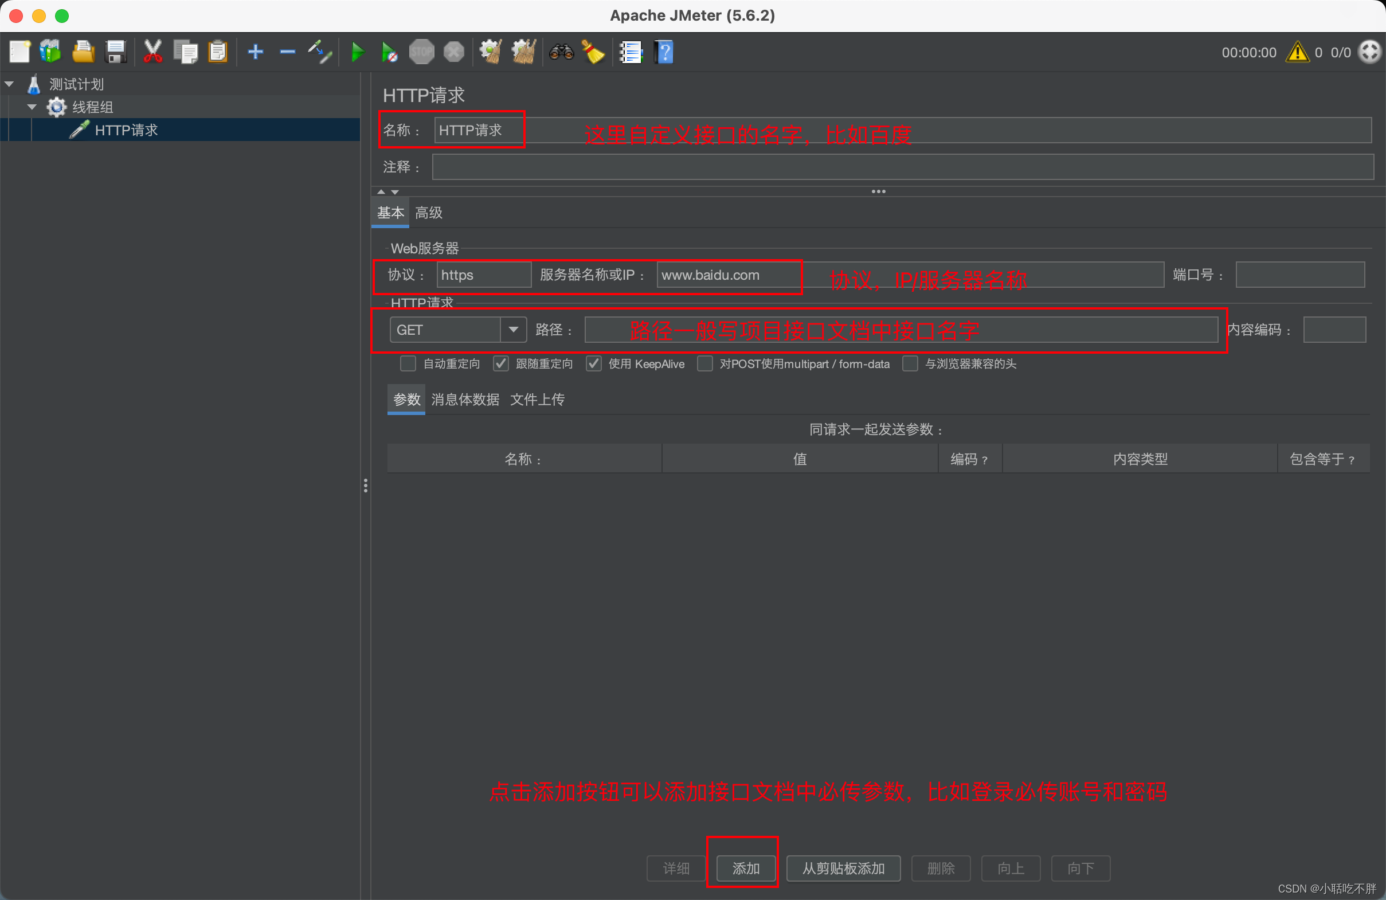Viewport: 1386px width, 900px height.
Task: Click the yellow warning triangle log icon
Action: [1298, 52]
